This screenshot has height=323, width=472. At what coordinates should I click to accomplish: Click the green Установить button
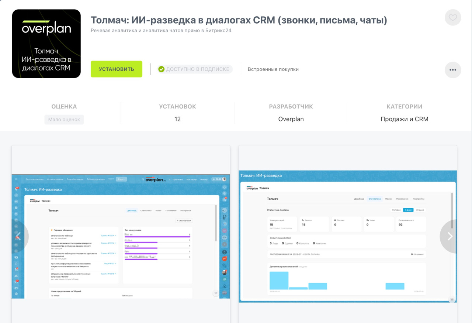point(117,69)
